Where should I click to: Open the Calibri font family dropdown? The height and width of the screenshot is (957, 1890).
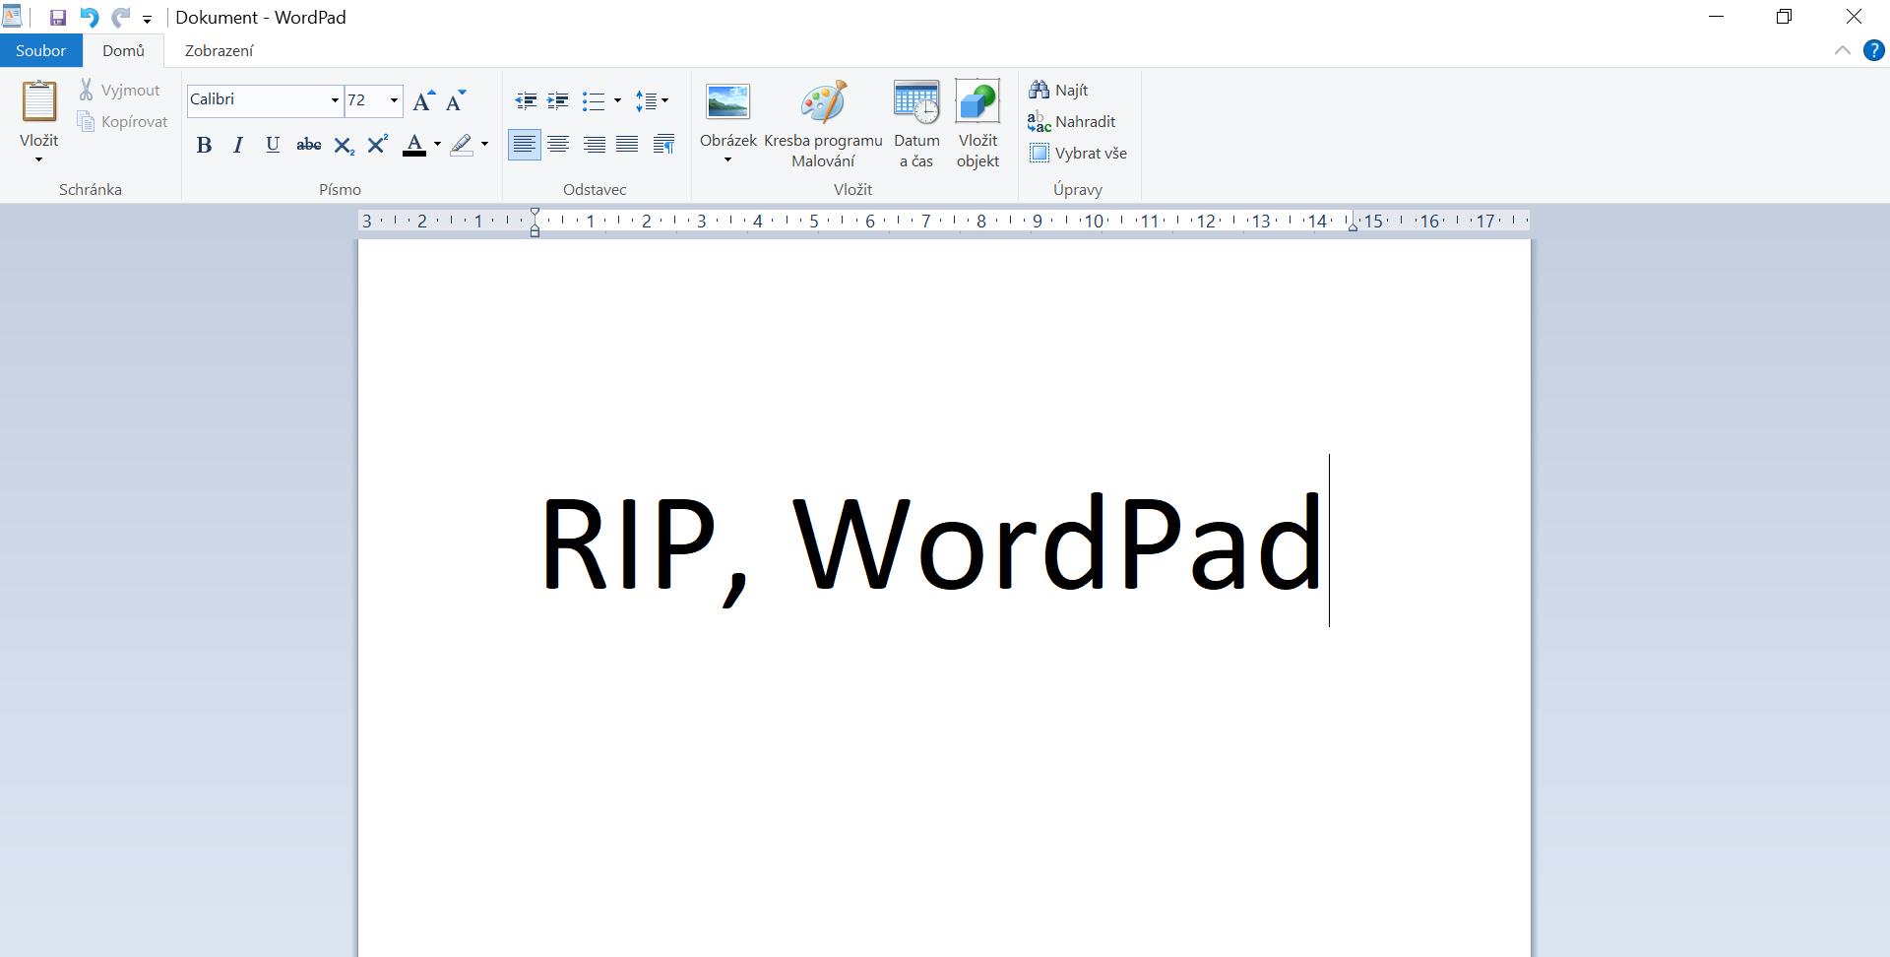coord(334,100)
